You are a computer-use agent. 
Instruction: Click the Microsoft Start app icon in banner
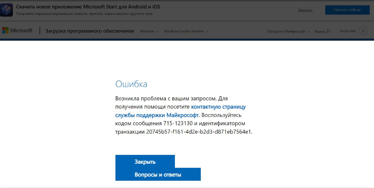click(7, 10)
